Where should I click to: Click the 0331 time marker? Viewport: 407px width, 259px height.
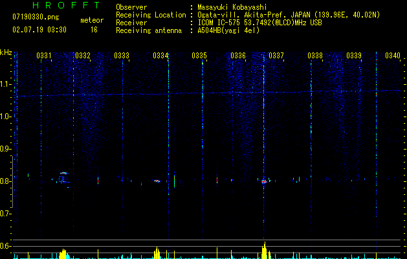click(x=43, y=56)
